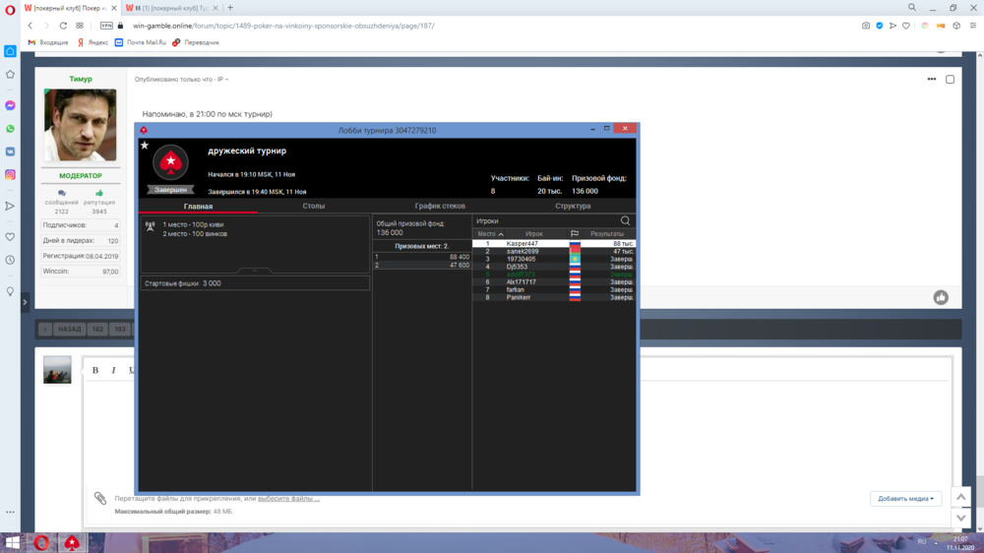
Task: Take a snapshot with the camera icon
Action: [866, 26]
